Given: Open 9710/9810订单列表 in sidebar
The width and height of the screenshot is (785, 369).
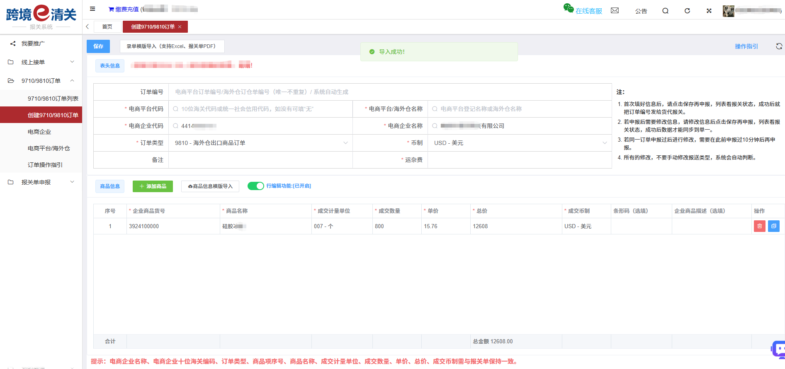Looking at the screenshot, I should (x=53, y=99).
